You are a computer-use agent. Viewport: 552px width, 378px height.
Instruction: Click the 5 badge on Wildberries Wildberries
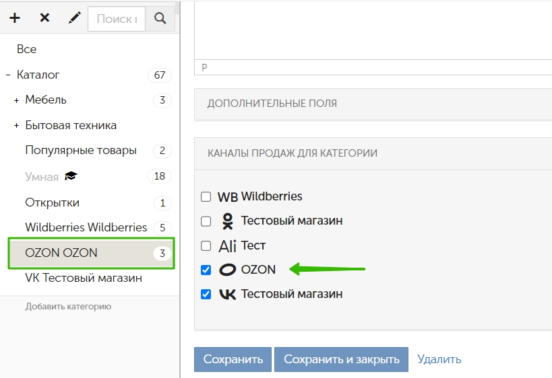(x=162, y=228)
